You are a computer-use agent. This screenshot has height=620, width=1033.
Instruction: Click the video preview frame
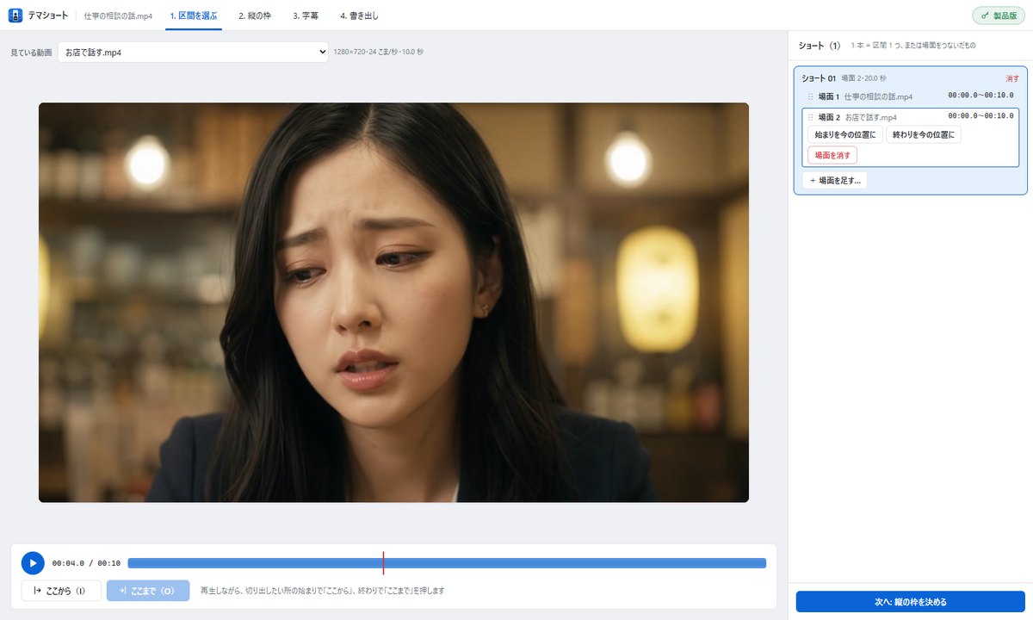click(393, 302)
